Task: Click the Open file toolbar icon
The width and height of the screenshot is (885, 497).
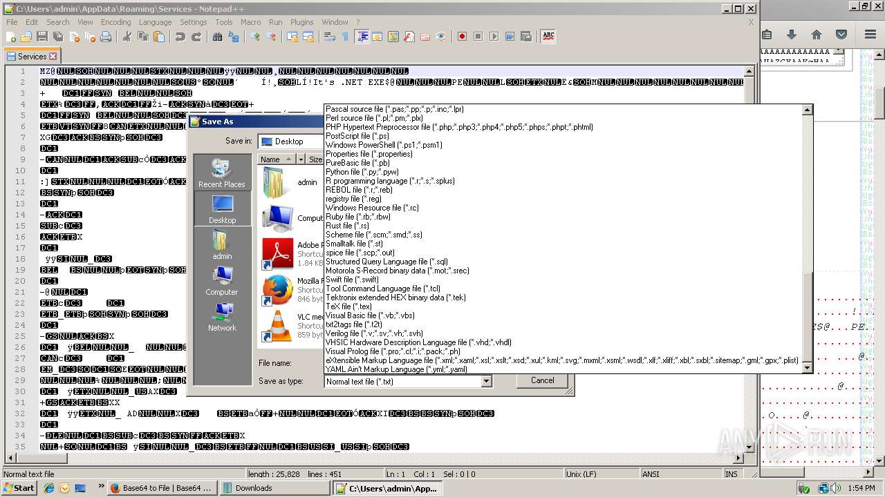Action: (x=26, y=37)
